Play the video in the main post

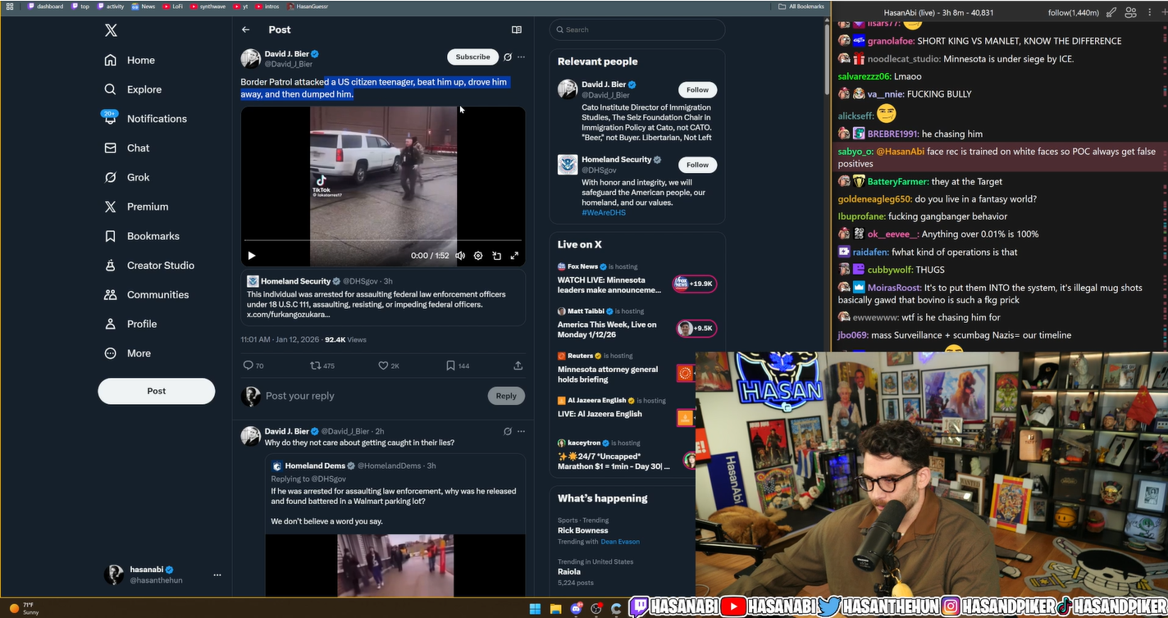pyautogui.click(x=252, y=256)
